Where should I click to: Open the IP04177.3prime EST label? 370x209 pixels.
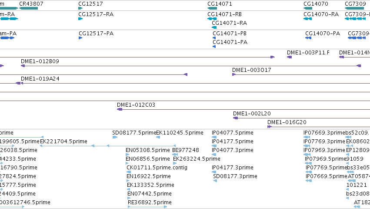point(233,168)
